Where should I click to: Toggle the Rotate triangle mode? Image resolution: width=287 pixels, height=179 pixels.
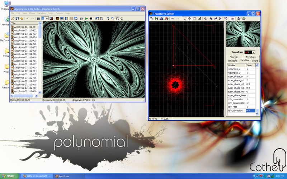[194, 19]
